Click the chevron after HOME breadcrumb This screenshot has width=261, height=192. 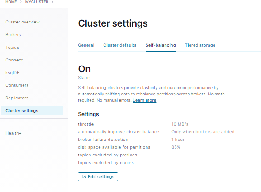pos(21,2)
